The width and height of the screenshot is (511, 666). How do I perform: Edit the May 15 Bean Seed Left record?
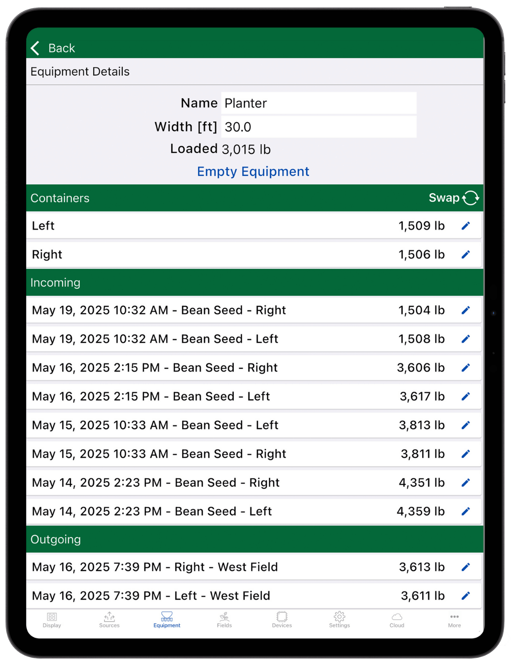[x=466, y=425]
